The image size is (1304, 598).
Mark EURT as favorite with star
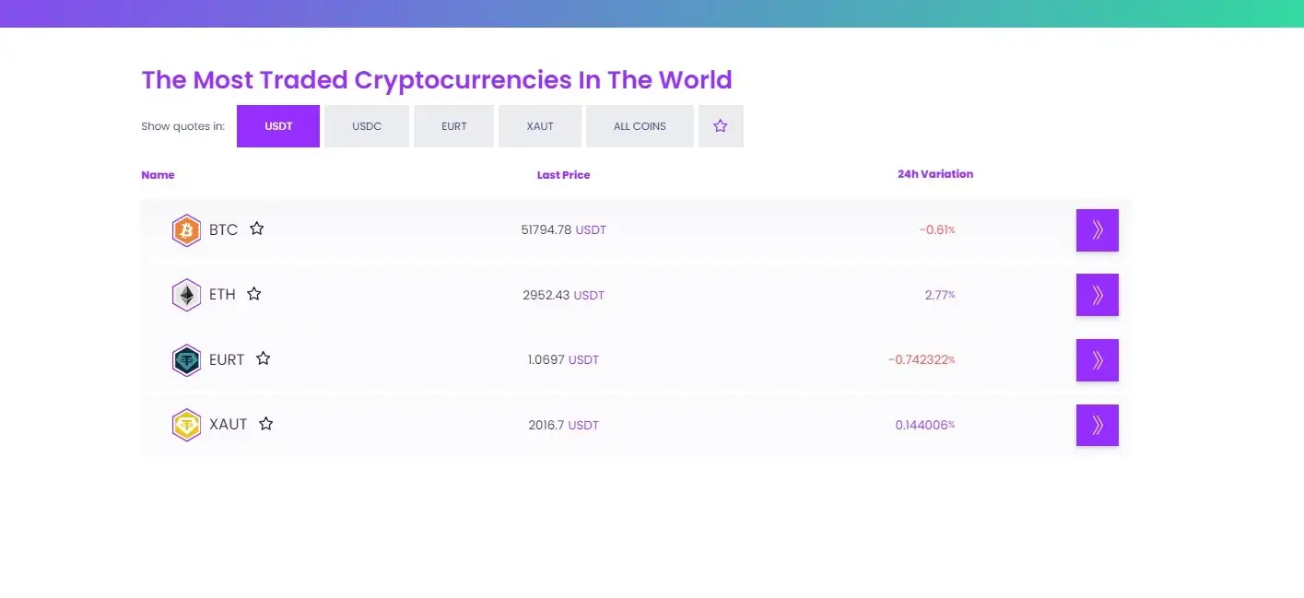[264, 358]
